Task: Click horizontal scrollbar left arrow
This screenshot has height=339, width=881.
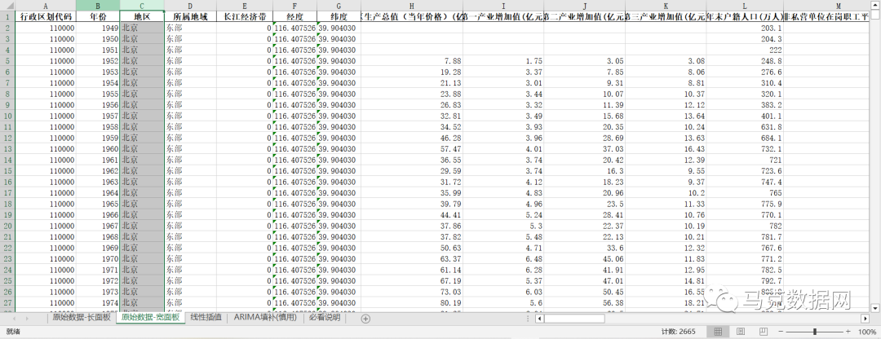Action: (x=539, y=319)
